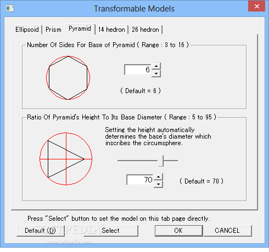Viewport: 269px width, 252px height.
Task: Click the application icon in the title bar
Action: tap(10, 8)
